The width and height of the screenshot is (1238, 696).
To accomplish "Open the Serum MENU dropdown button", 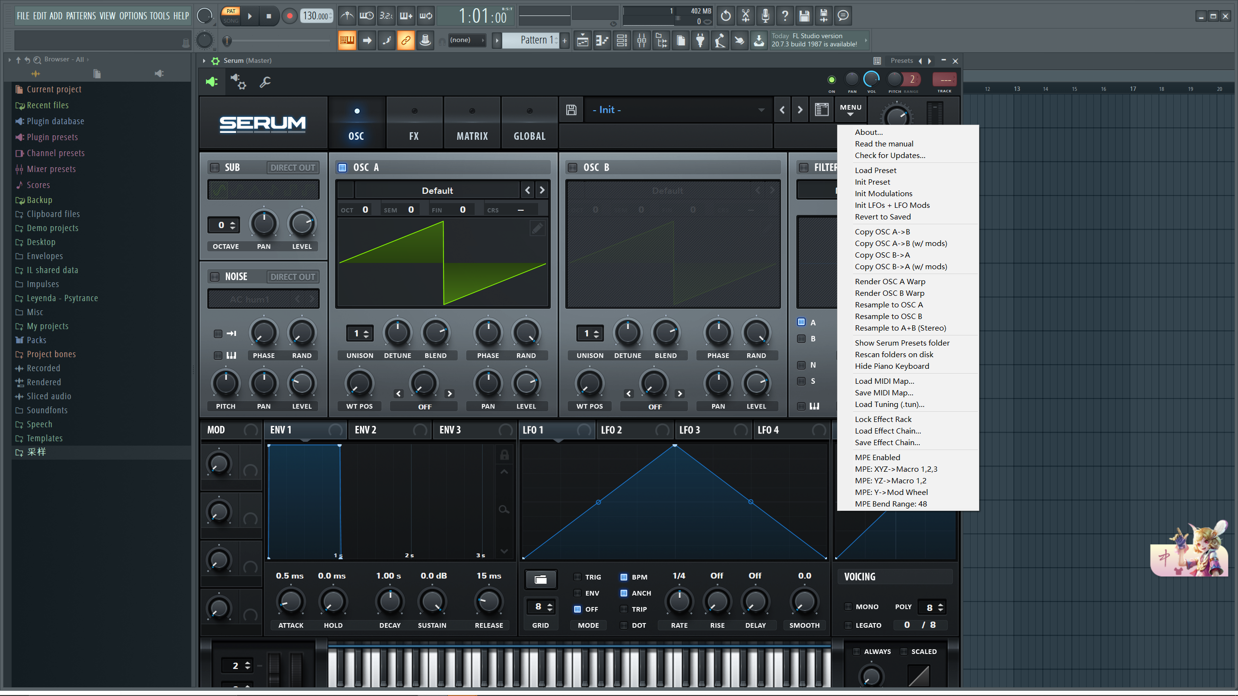I will [x=851, y=110].
